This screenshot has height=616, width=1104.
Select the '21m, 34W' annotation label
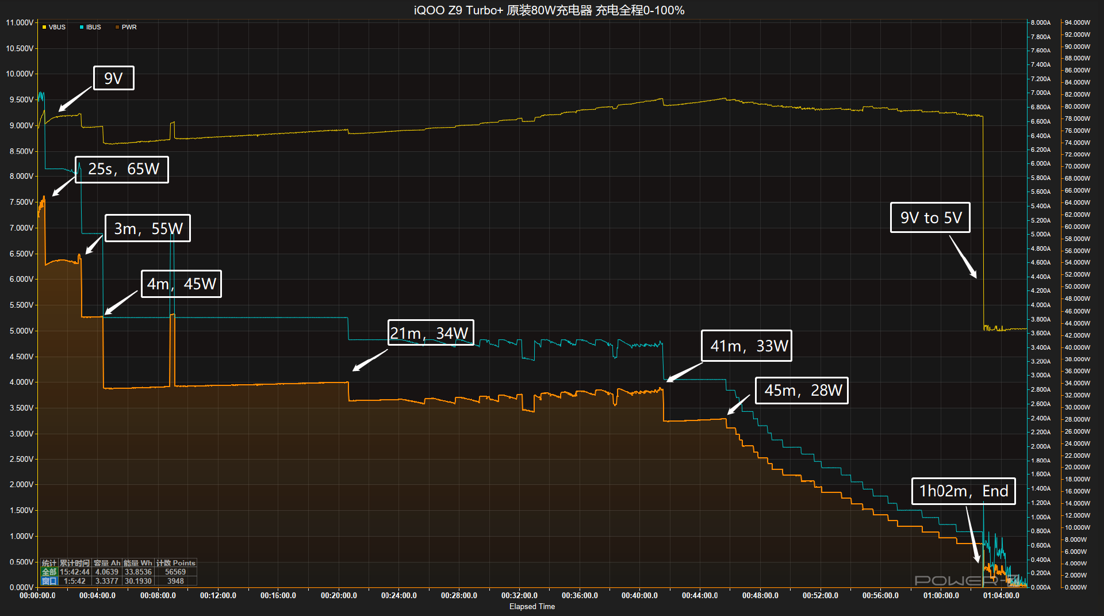[x=431, y=332]
